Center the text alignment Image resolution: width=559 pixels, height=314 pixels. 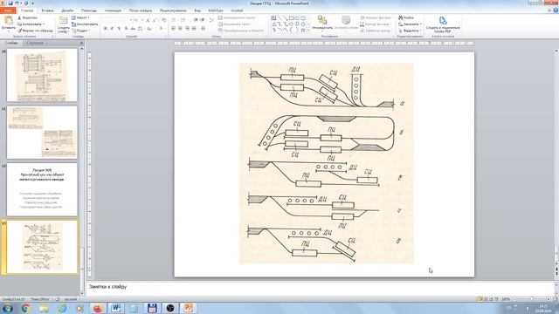[x=180, y=29]
